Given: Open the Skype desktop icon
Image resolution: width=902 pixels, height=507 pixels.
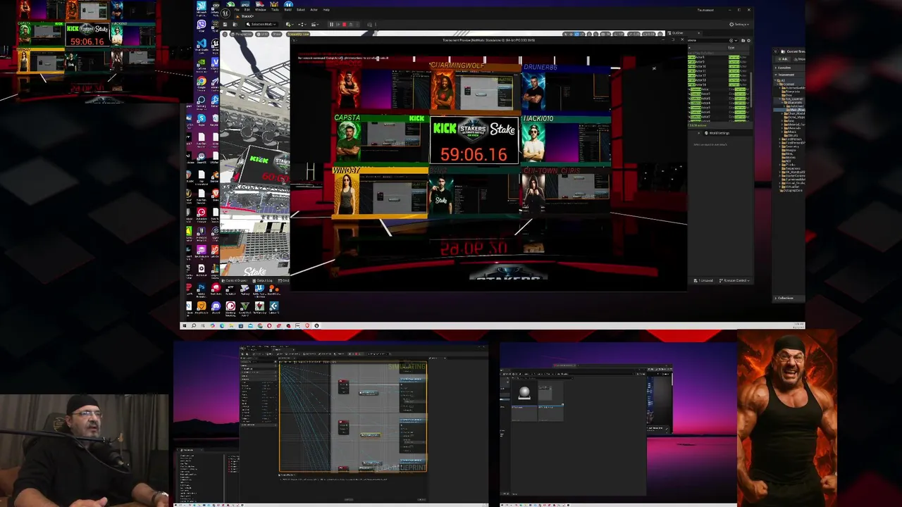Looking at the screenshot, I should coord(202,118).
